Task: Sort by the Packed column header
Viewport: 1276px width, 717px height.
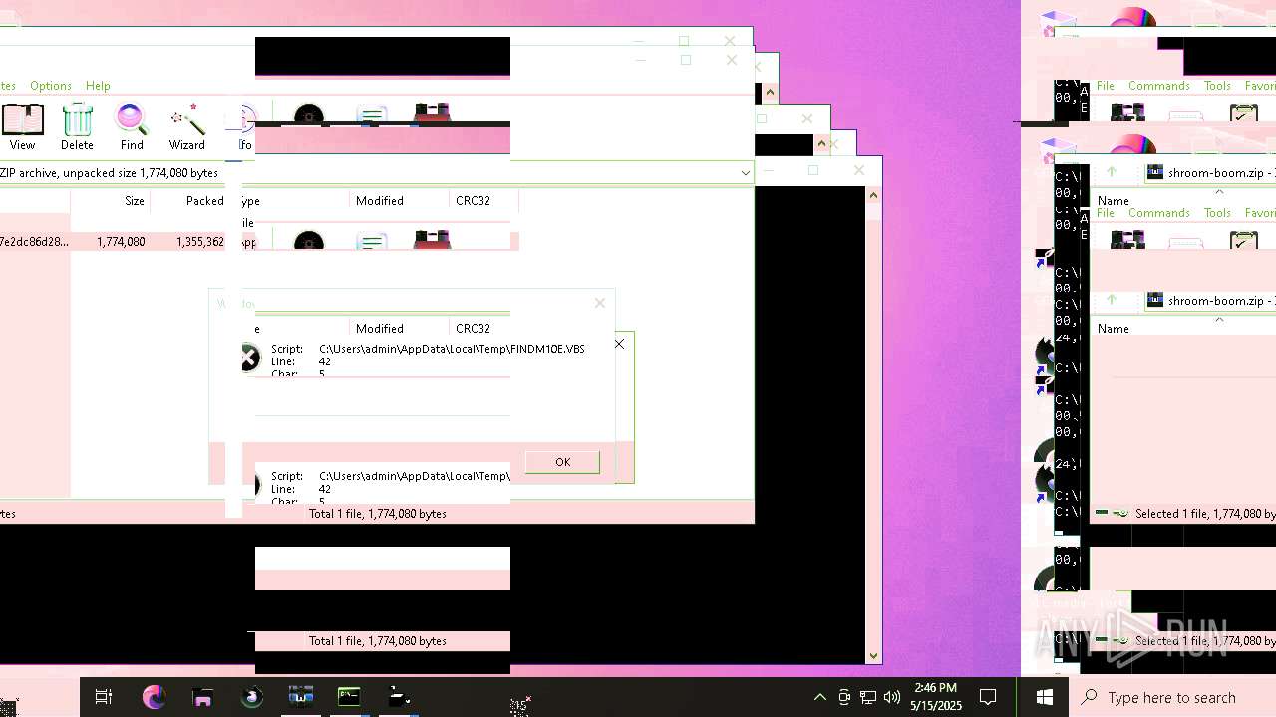Action: [204, 201]
